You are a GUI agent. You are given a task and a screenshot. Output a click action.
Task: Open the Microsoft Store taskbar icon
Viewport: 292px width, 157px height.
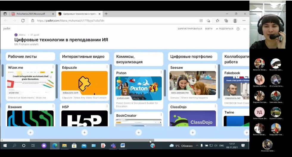pyautogui.click(x=74, y=146)
